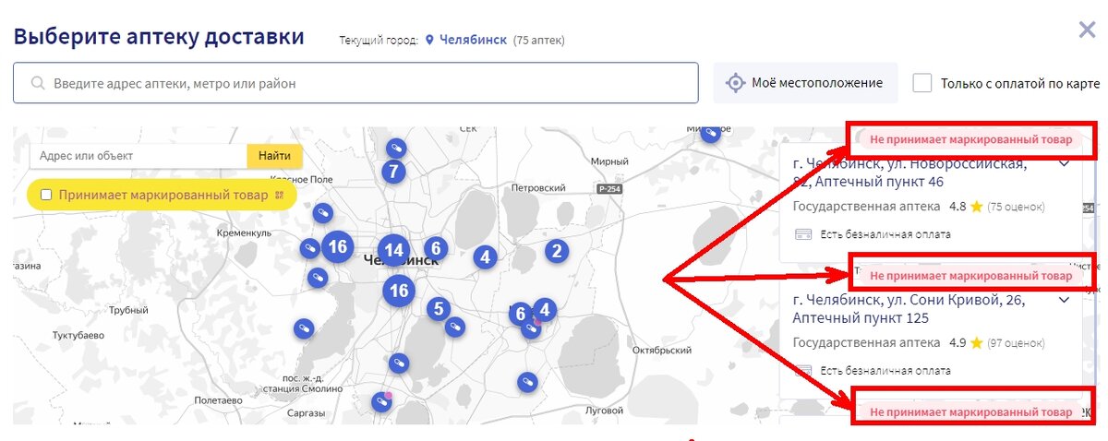The image size is (1108, 441).
Task: Tick Принимает маркированный товар checkbox
Action: 46,195
